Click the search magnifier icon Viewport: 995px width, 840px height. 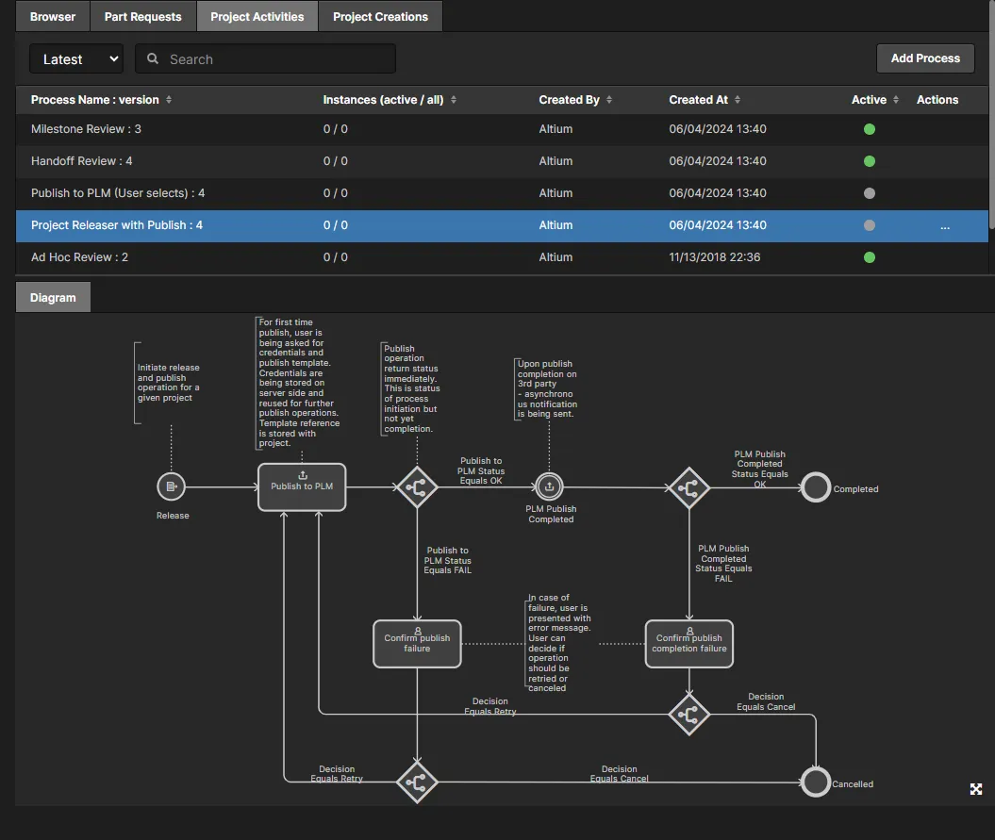[x=153, y=59]
